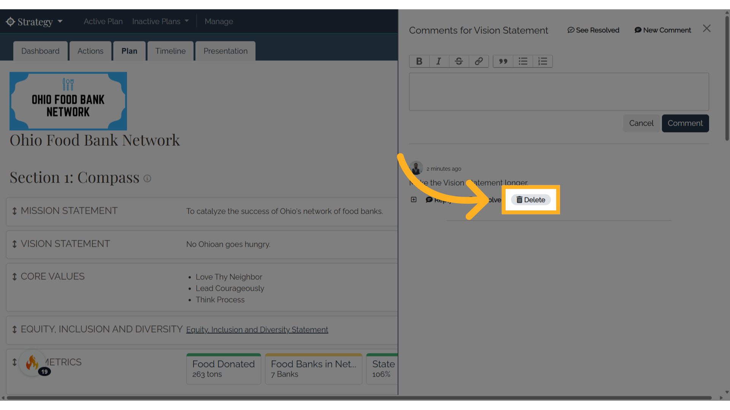Click the info icon beside Section 1: Compass
The width and height of the screenshot is (730, 410).
click(147, 178)
